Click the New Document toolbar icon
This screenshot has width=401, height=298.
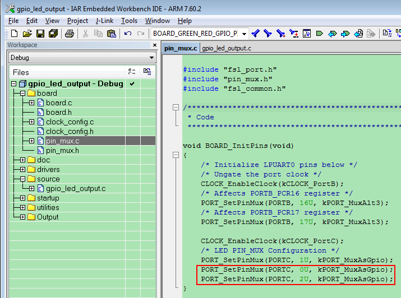click(15, 34)
